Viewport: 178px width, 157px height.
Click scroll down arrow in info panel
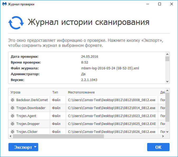coord(167,82)
